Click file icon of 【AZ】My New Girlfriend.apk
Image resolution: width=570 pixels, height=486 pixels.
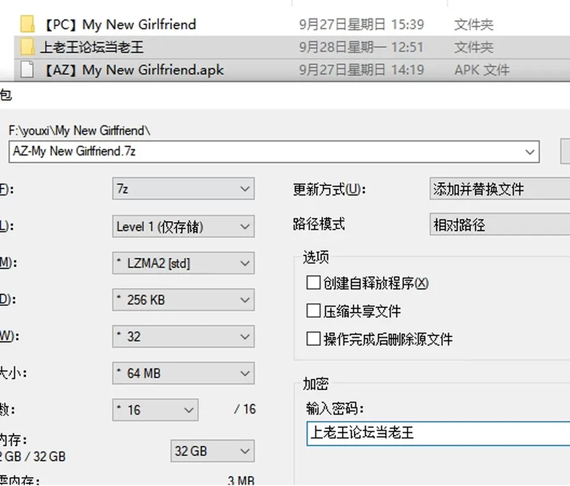pos(27,70)
